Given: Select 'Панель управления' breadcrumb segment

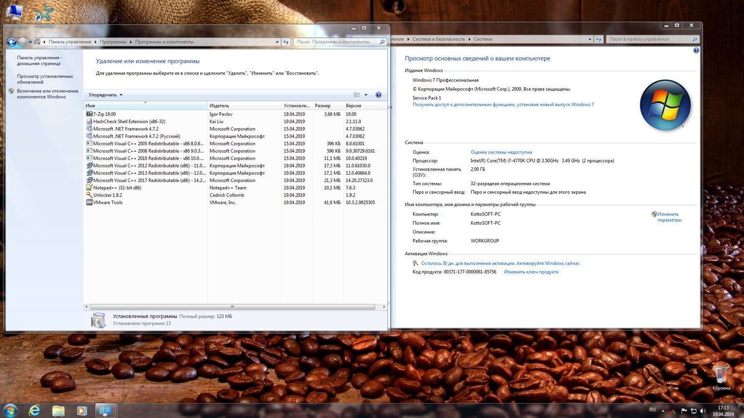Looking at the screenshot, I should pos(70,42).
